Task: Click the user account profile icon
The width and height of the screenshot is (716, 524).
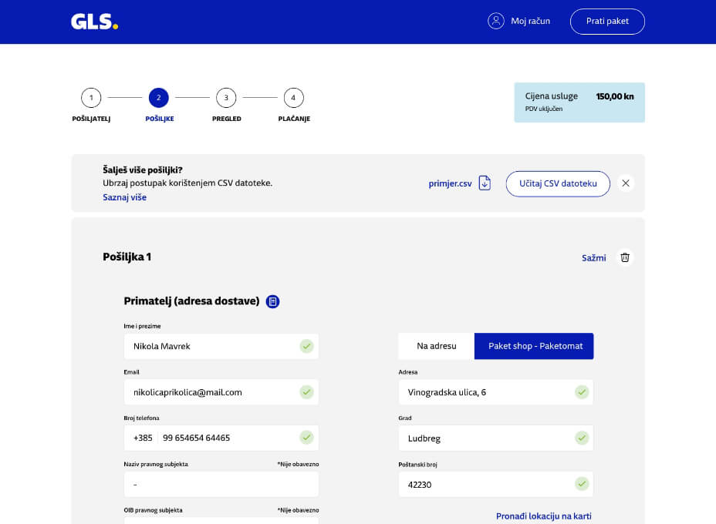Action: point(496,21)
